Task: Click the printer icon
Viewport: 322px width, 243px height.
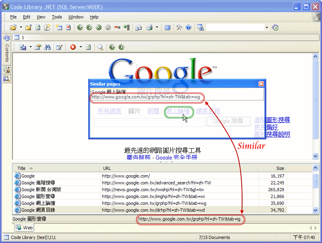Action: coord(150,27)
